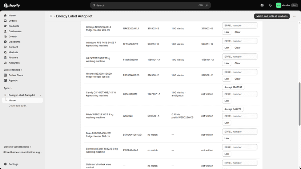This screenshot has width=301, height=169.
Task: Open Home under Energy Label Autopilot
Action: click(22, 100)
